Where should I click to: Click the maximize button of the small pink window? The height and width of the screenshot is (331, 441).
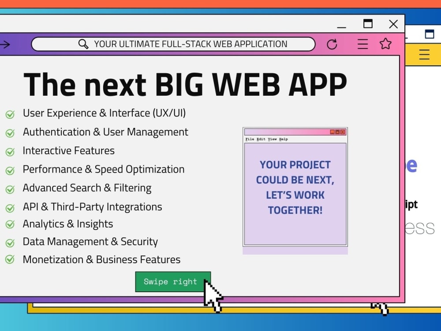click(x=337, y=132)
